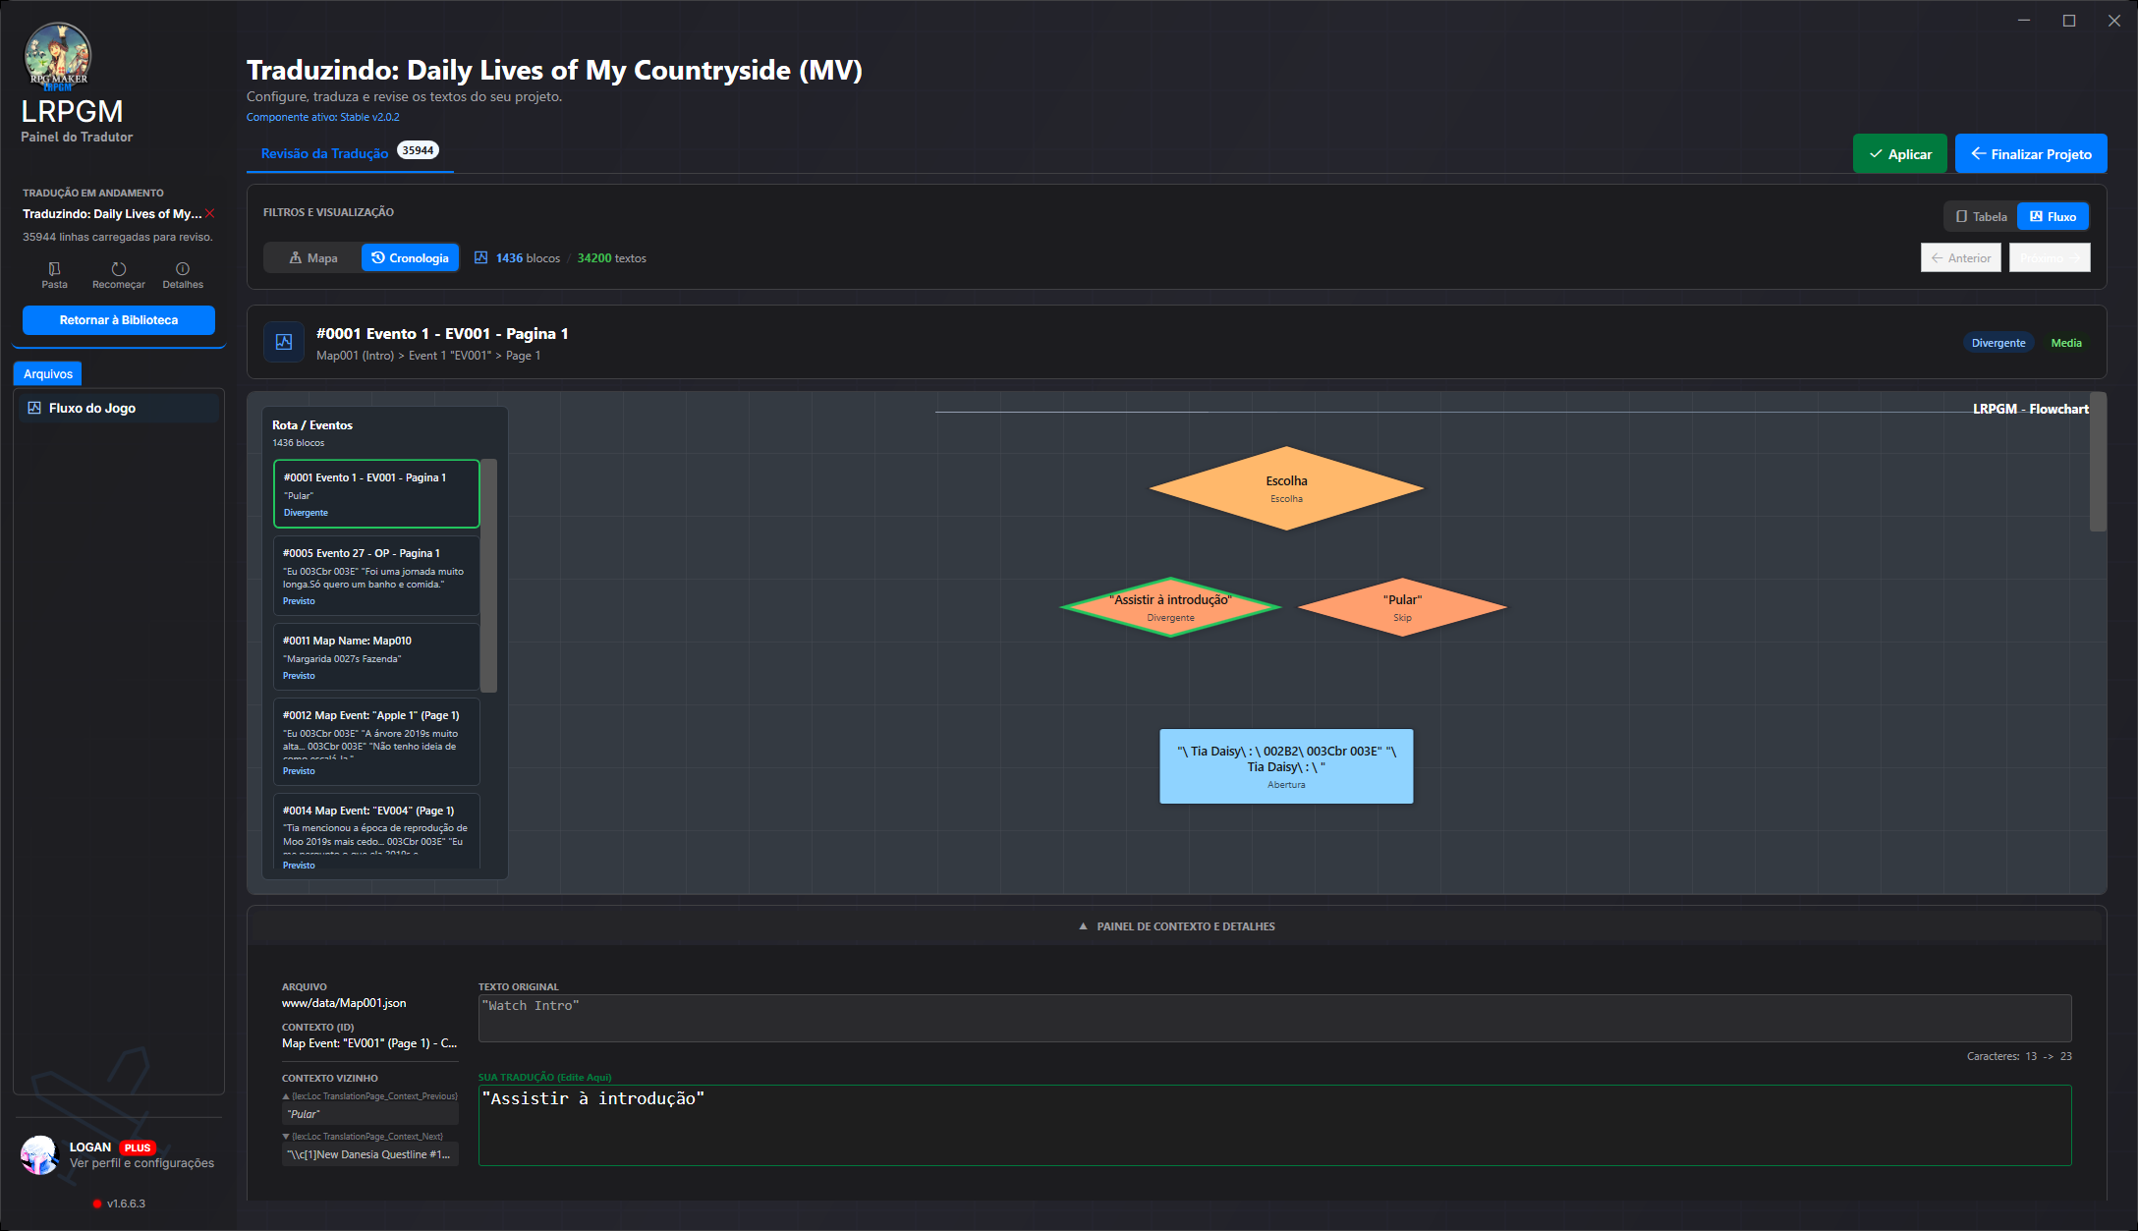Image resolution: width=2138 pixels, height=1231 pixels.
Task: Click Finalizar Projeto button
Action: coord(2031,153)
